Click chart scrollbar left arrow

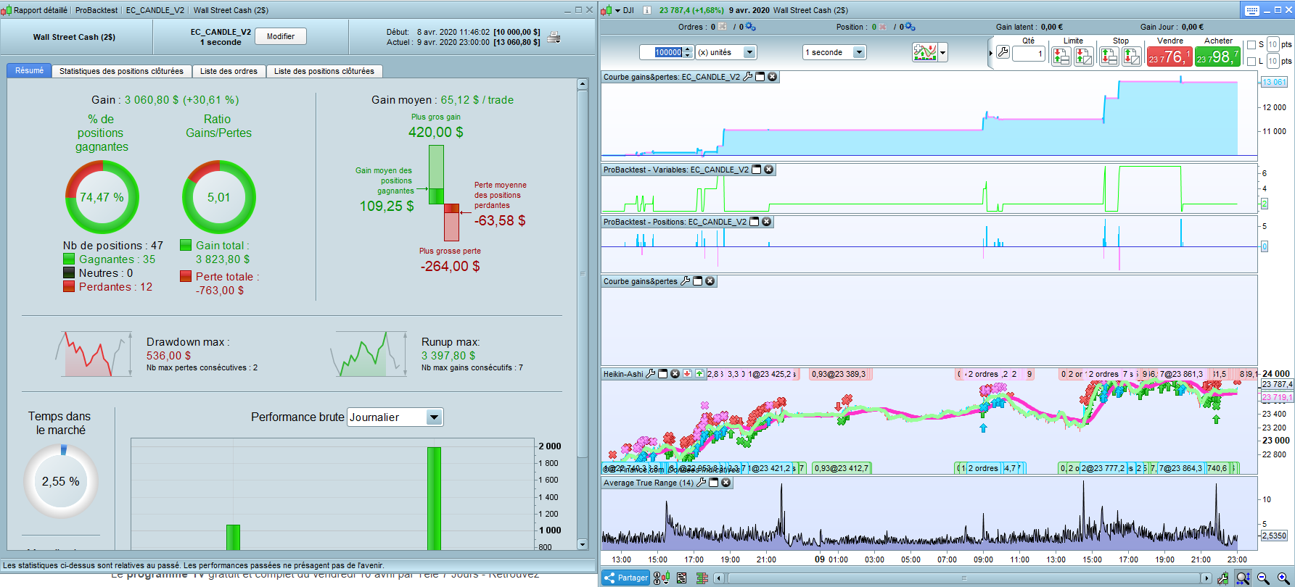[718, 578]
